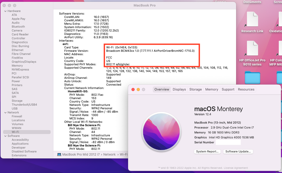
Task: Select Power in the sidebar
Action: coord(16,81)
